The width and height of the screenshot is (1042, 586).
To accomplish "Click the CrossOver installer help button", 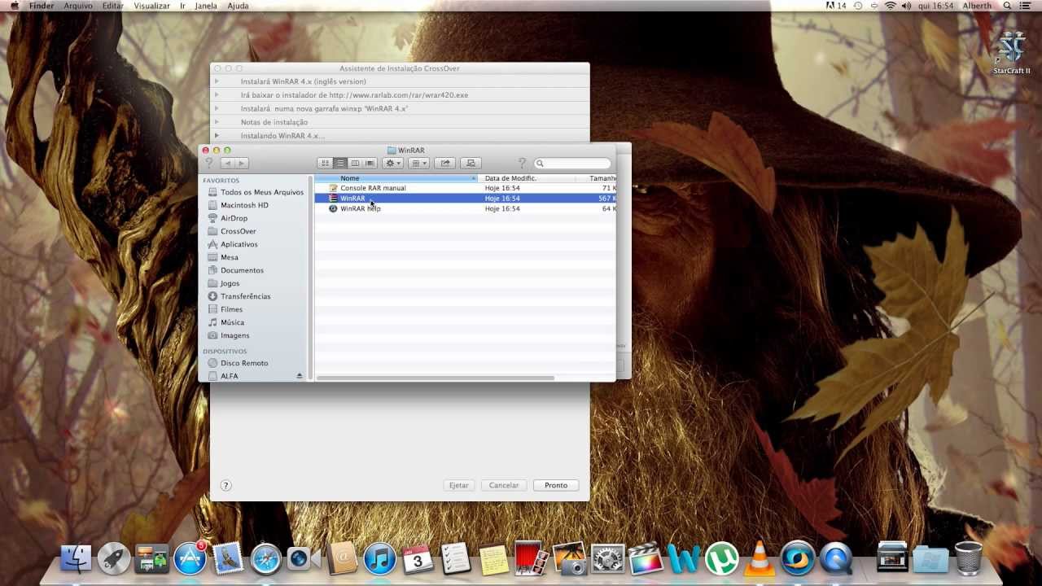I will [x=225, y=485].
